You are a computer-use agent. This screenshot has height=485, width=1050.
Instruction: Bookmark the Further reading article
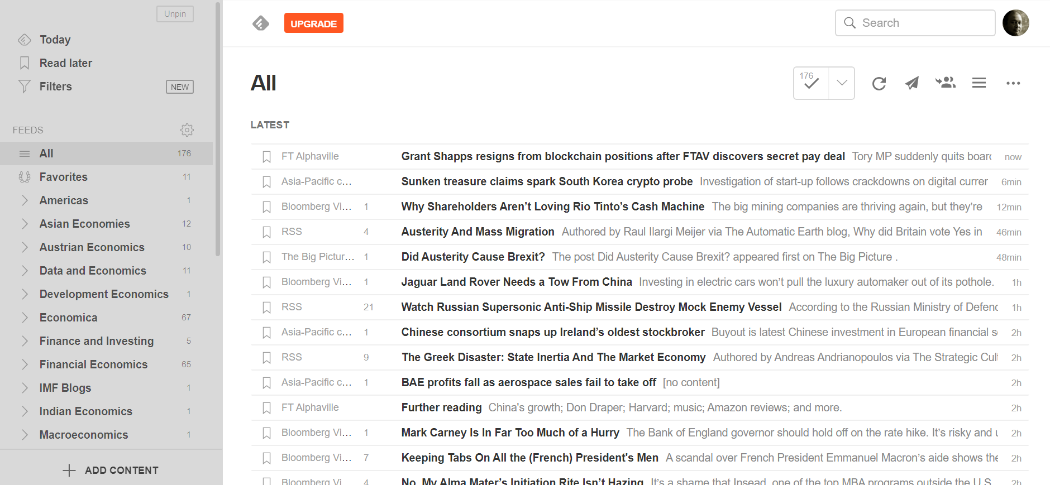[267, 408]
